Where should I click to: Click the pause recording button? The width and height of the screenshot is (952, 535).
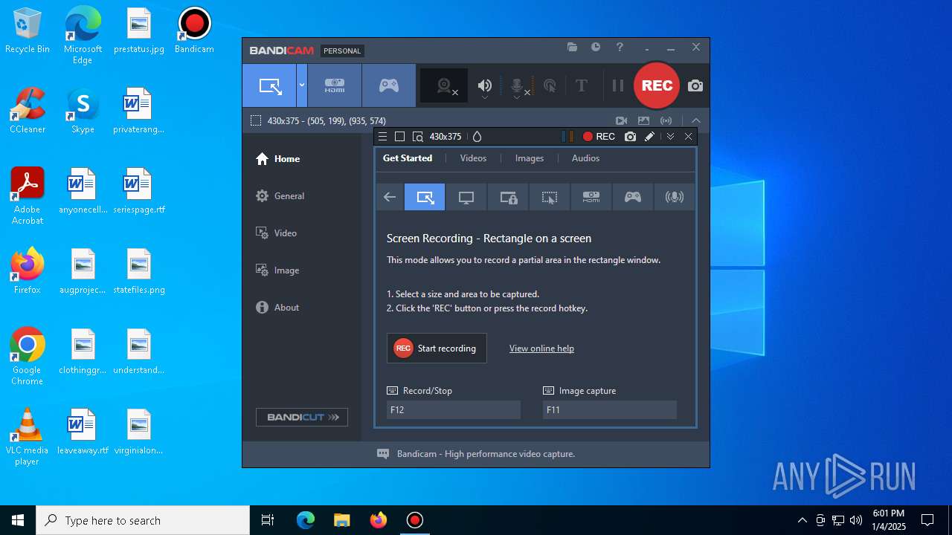617,86
